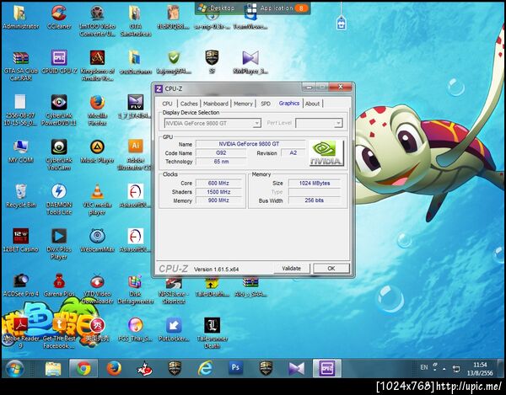Click the Memory Size 1024 MBytes value
Image resolution: width=506 pixels, height=395 pixels.
[315, 183]
